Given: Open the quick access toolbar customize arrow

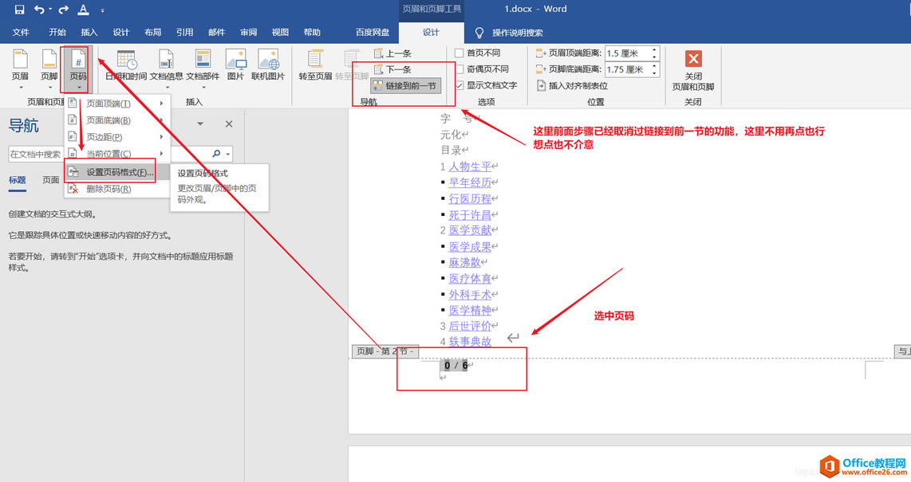Looking at the screenshot, I should tap(102, 10).
